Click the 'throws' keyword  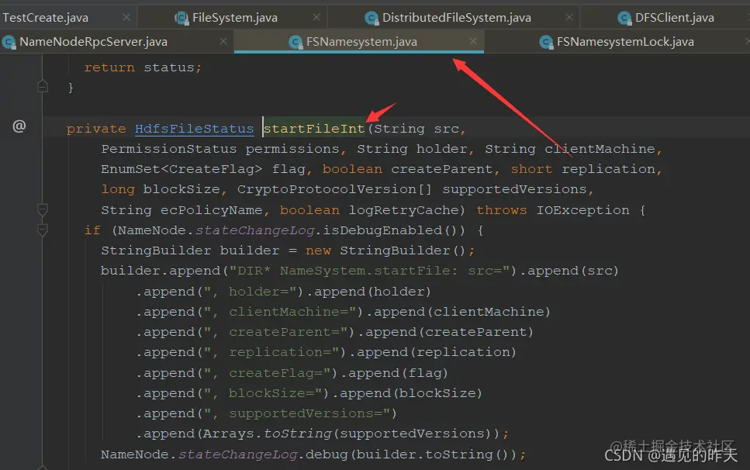[501, 210]
